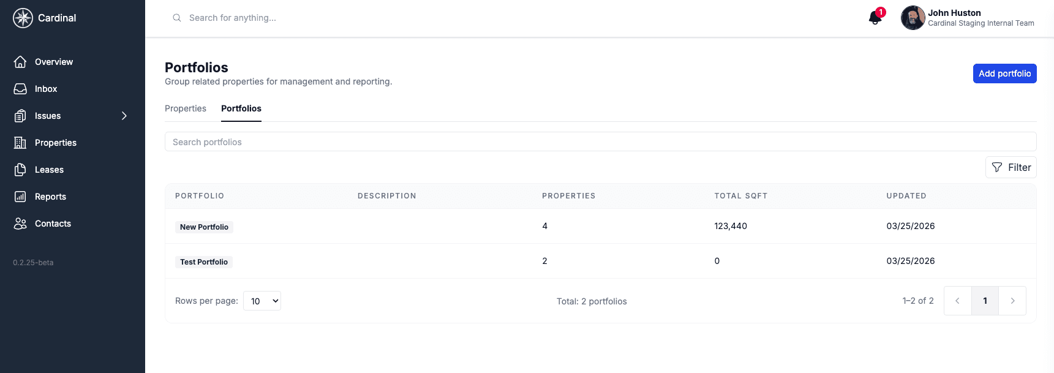This screenshot has width=1054, height=373.
Task: Open Leases in the sidebar
Action: coord(49,170)
